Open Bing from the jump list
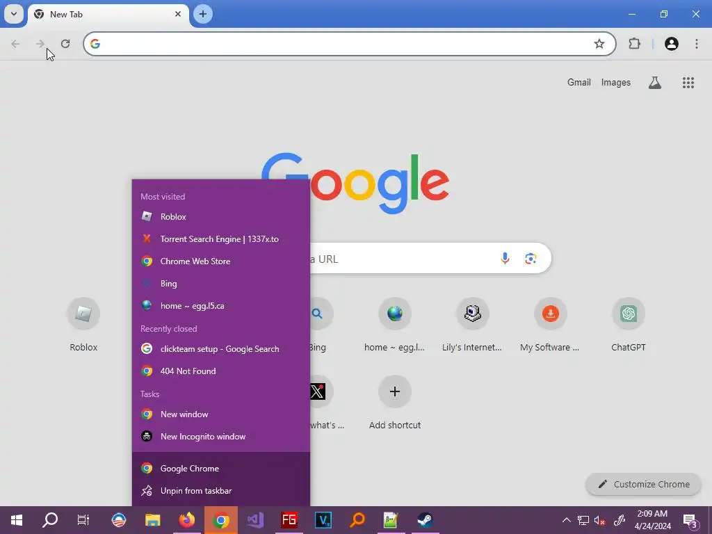Viewport: 712px width, 534px height. pyautogui.click(x=221, y=284)
